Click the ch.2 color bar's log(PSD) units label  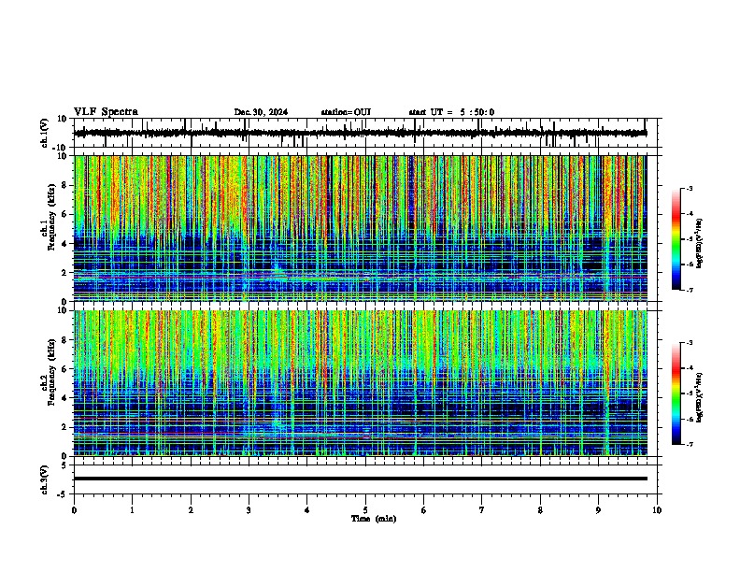pos(700,397)
